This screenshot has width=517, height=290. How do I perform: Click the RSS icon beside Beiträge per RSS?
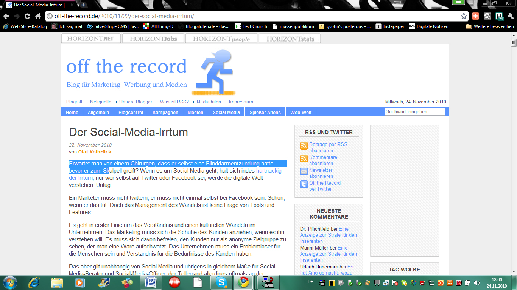304,146
